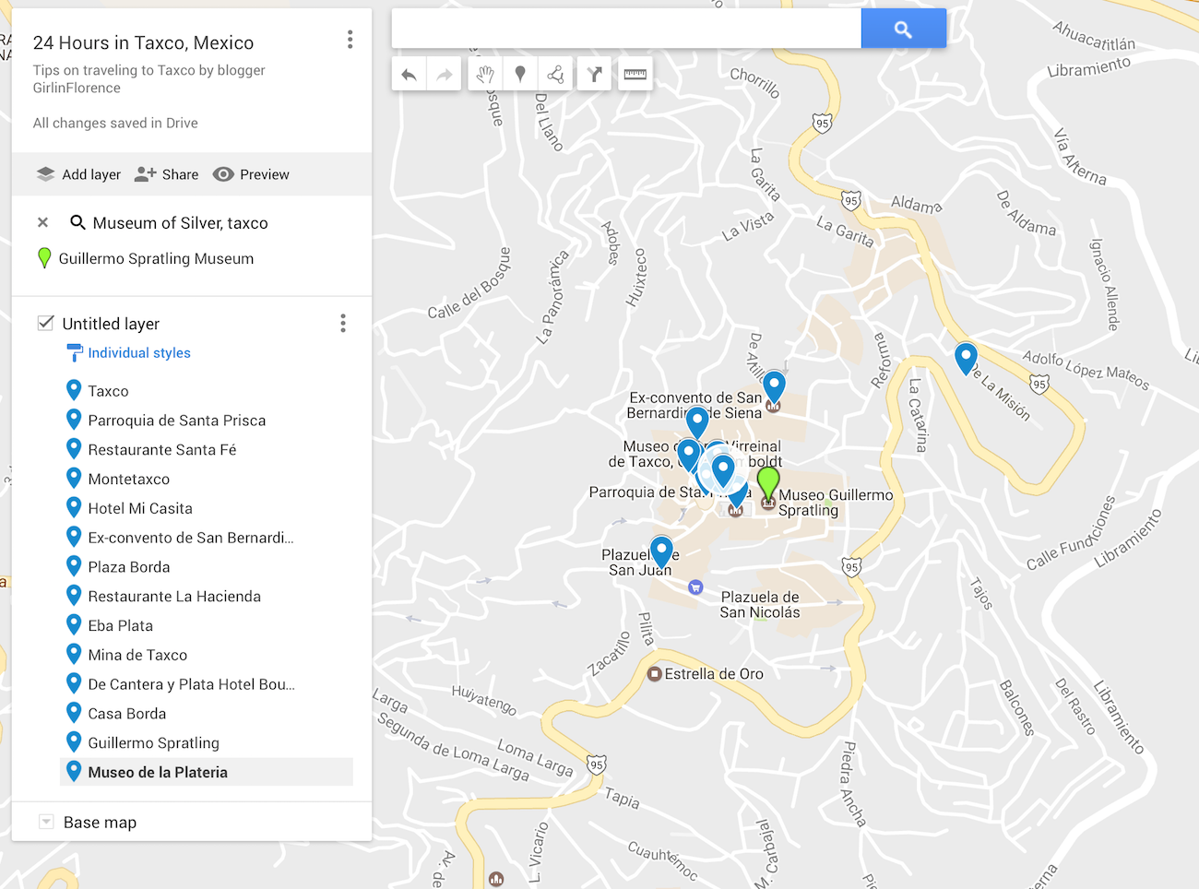Click the redo arrow in map toolbar
This screenshot has width=1199, height=889.
click(x=445, y=75)
